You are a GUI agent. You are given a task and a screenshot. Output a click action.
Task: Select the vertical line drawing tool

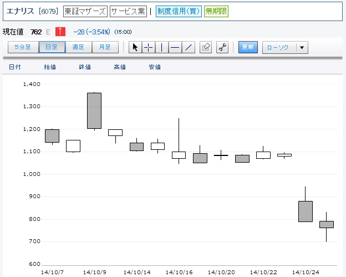pyautogui.click(x=162, y=47)
